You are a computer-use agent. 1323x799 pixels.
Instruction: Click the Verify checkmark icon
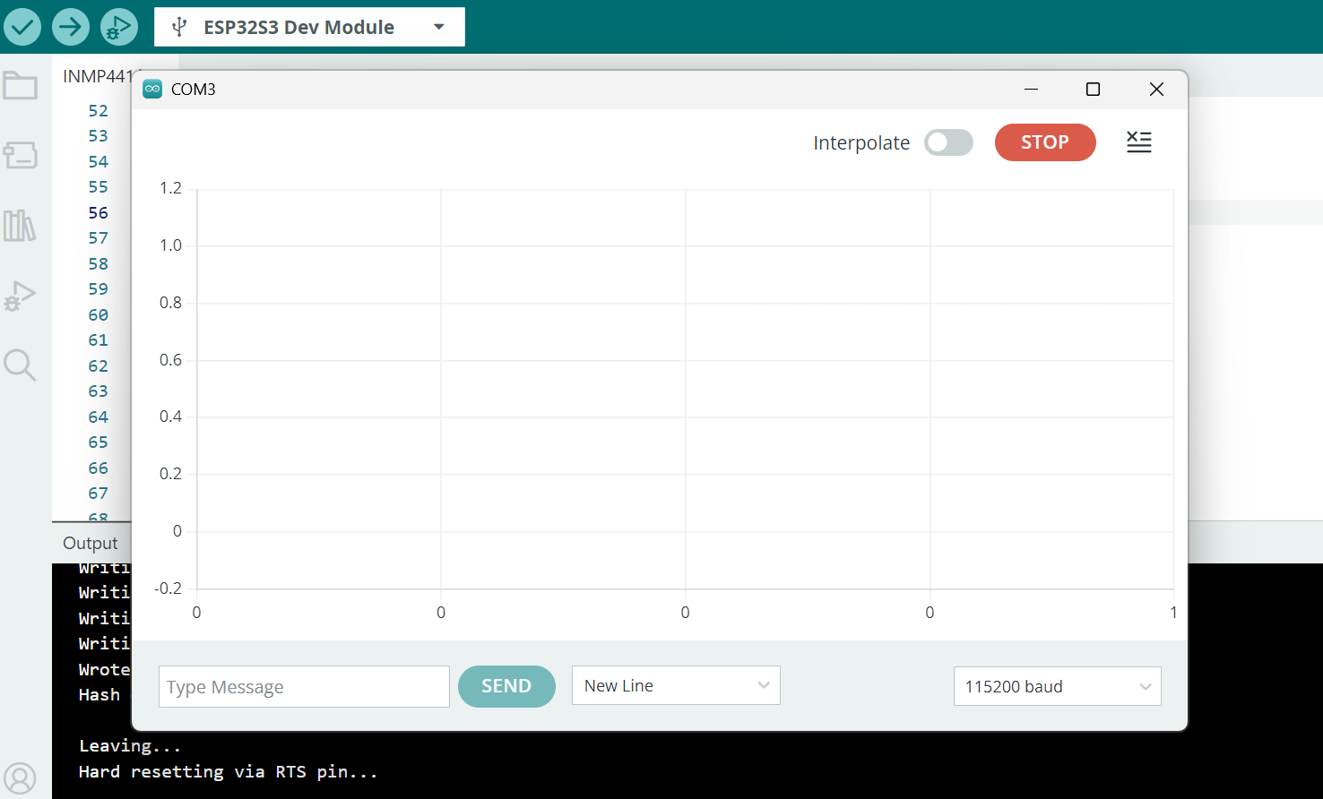coord(22,27)
